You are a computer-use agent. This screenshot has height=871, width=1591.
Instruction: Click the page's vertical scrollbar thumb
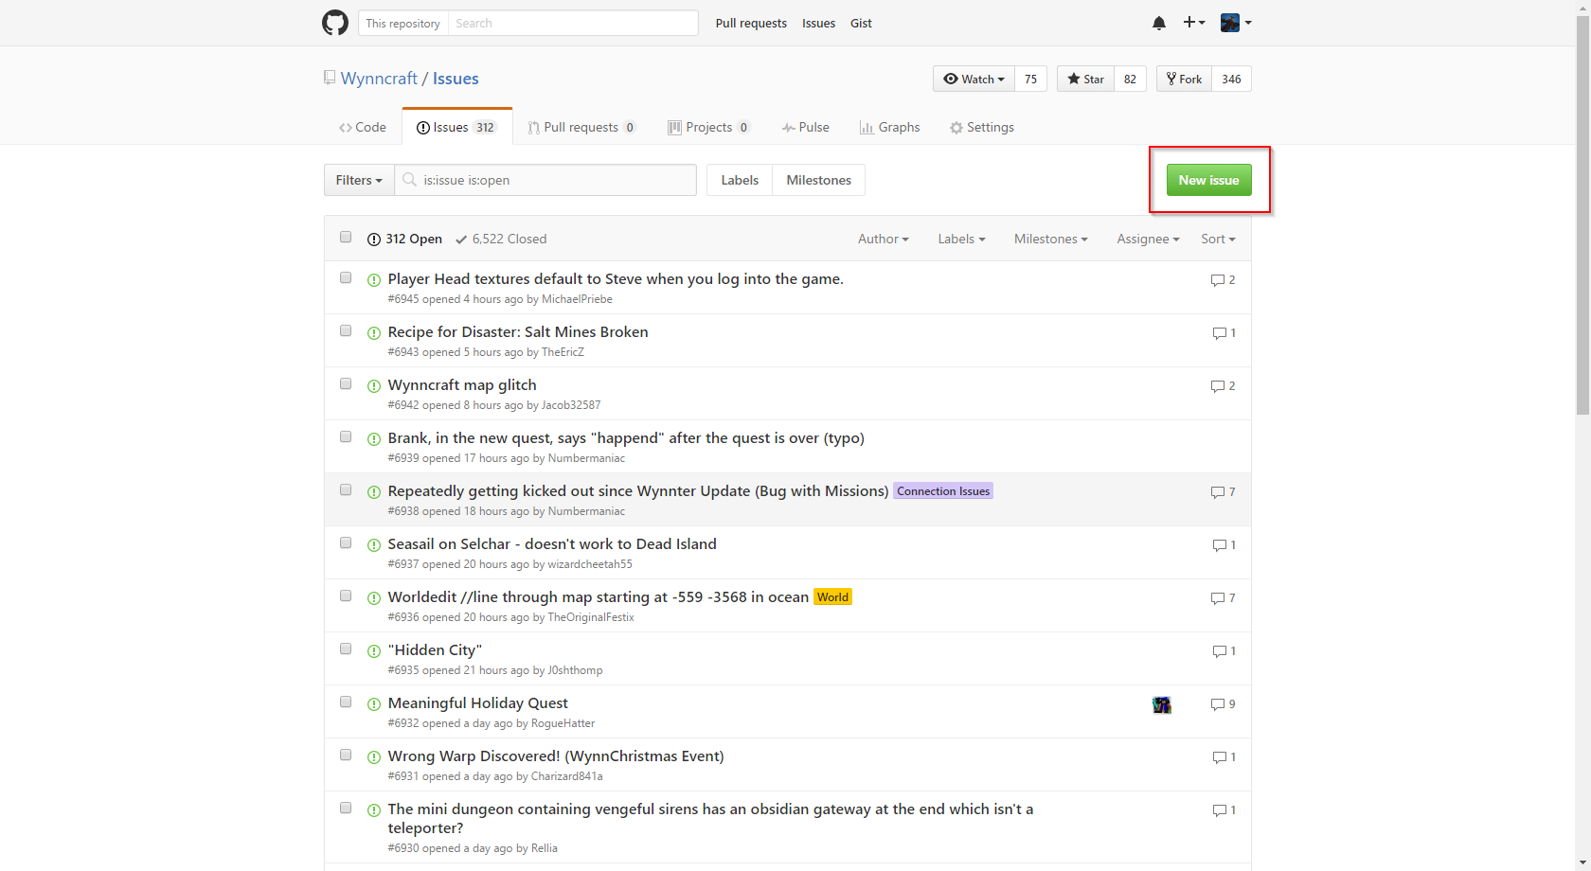[x=1582, y=214]
